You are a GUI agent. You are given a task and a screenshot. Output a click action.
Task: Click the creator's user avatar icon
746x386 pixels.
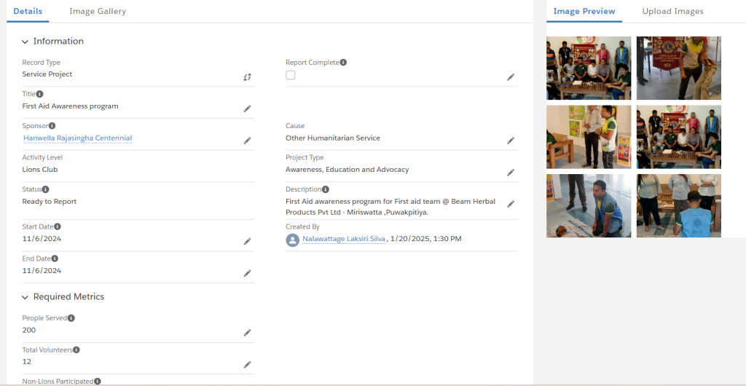click(x=293, y=240)
